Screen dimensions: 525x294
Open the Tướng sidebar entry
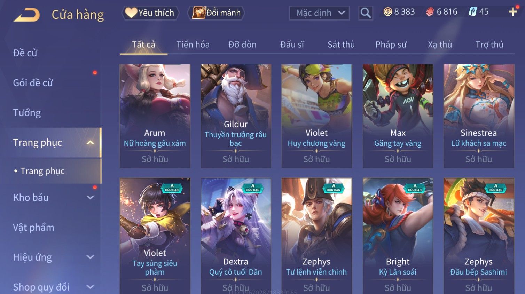click(x=27, y=113)
